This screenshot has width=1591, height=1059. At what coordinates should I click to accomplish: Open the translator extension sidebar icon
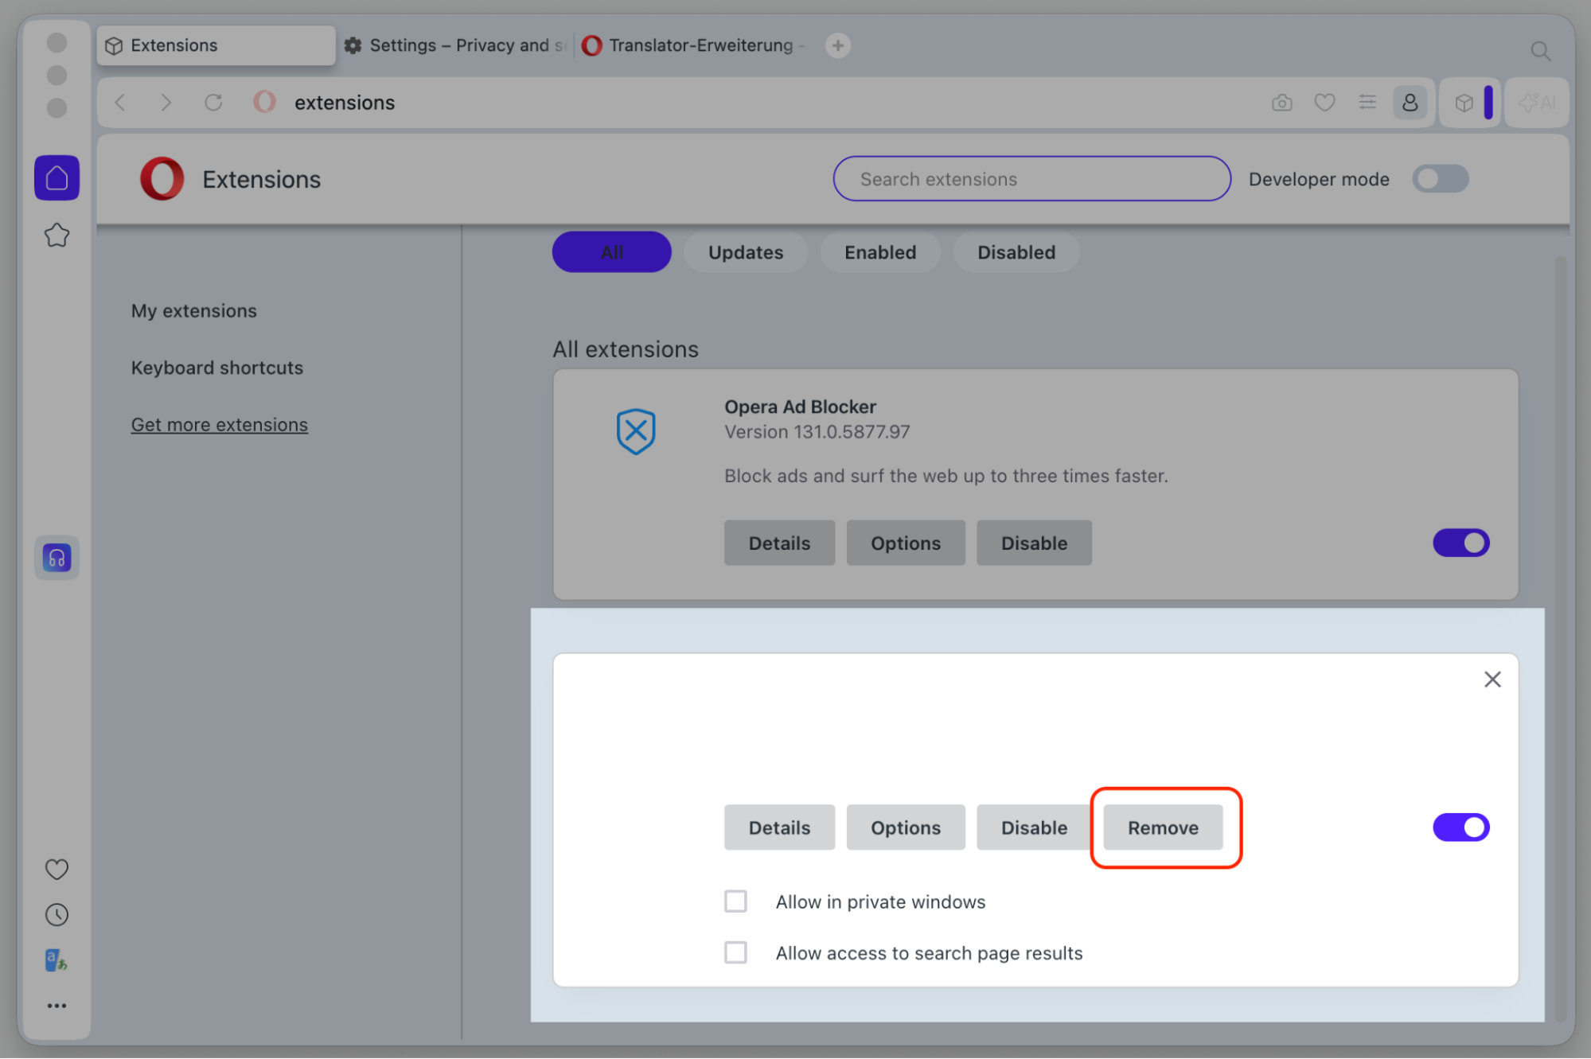click(x=57, y=960)
